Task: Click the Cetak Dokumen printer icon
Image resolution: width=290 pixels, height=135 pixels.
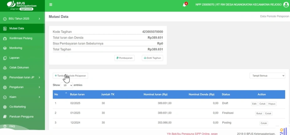Action: (5, 68)
